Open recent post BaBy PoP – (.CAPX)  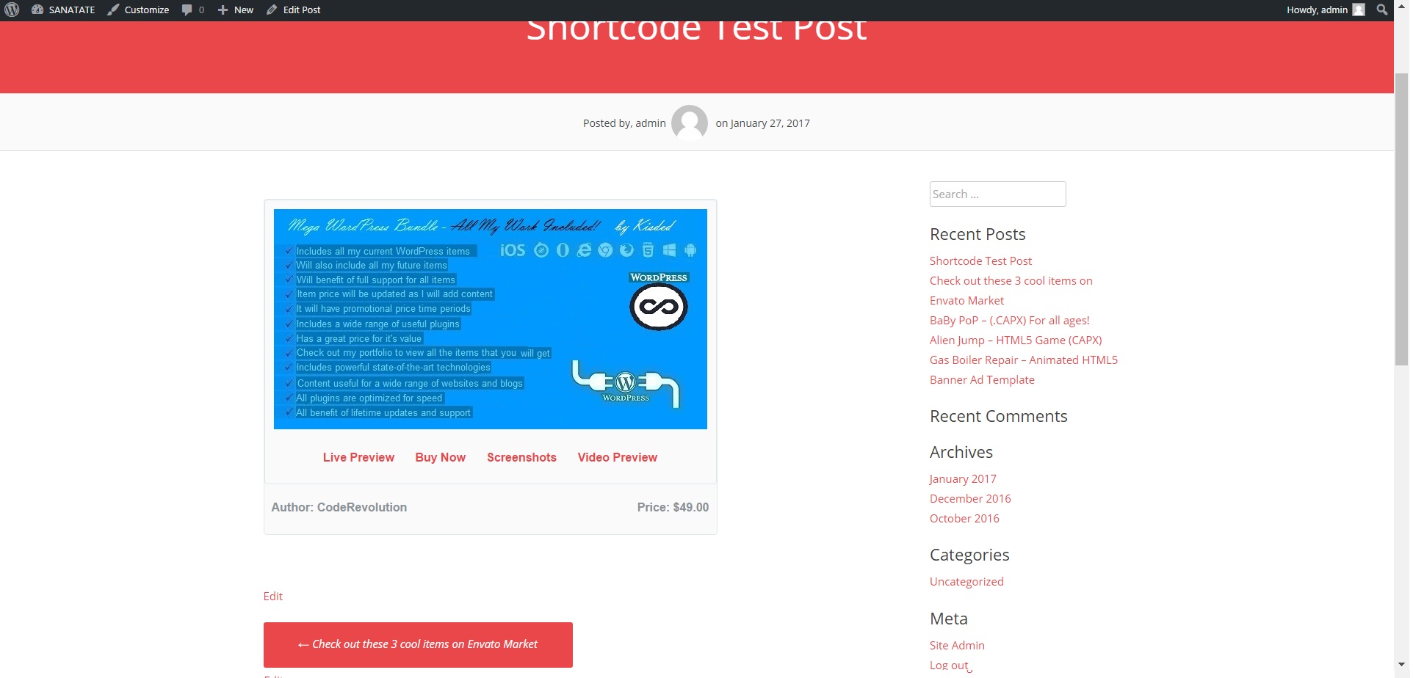(x=1010, y=320)
